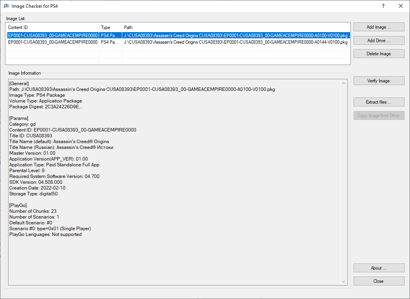
Task: Click the Type cell of the A0144 package row
Action: tap(109, 42)
